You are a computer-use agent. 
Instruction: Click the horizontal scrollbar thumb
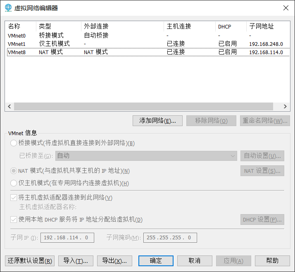click(x=143, y=107)
